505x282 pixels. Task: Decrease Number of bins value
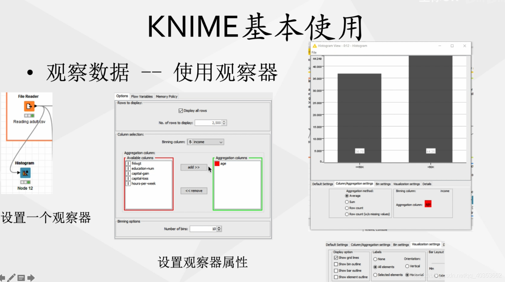[219, 230]
